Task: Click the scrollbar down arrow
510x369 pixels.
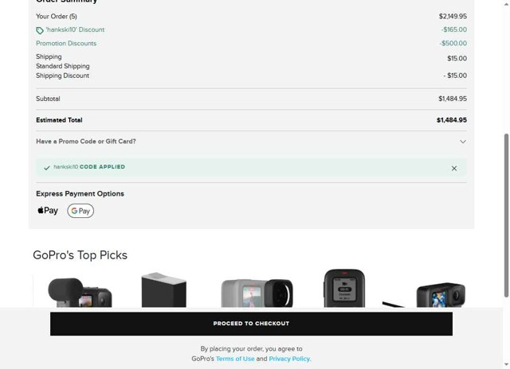Action: (x=506, y=365)
